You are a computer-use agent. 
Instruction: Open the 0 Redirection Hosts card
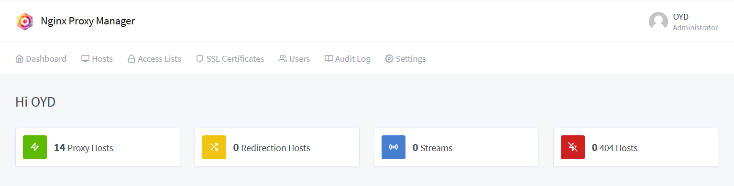click(x=277, y=147)
